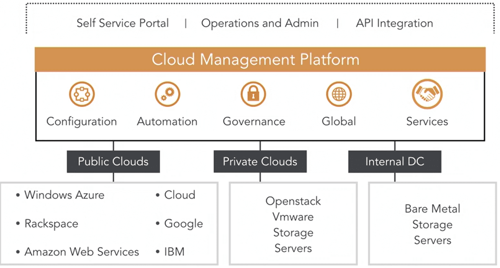Click Servers under Openstack list
The width and height of the screenshot is (500, 268).
(293, 248)
